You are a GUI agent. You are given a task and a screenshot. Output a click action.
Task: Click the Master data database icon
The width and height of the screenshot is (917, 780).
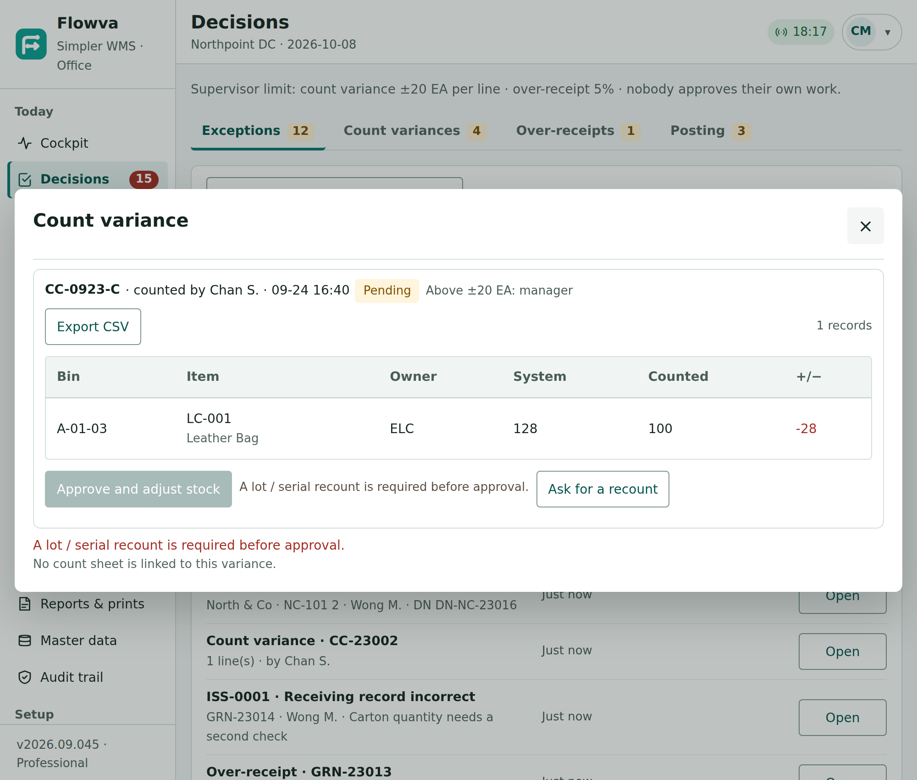click(x=25, y=641)
